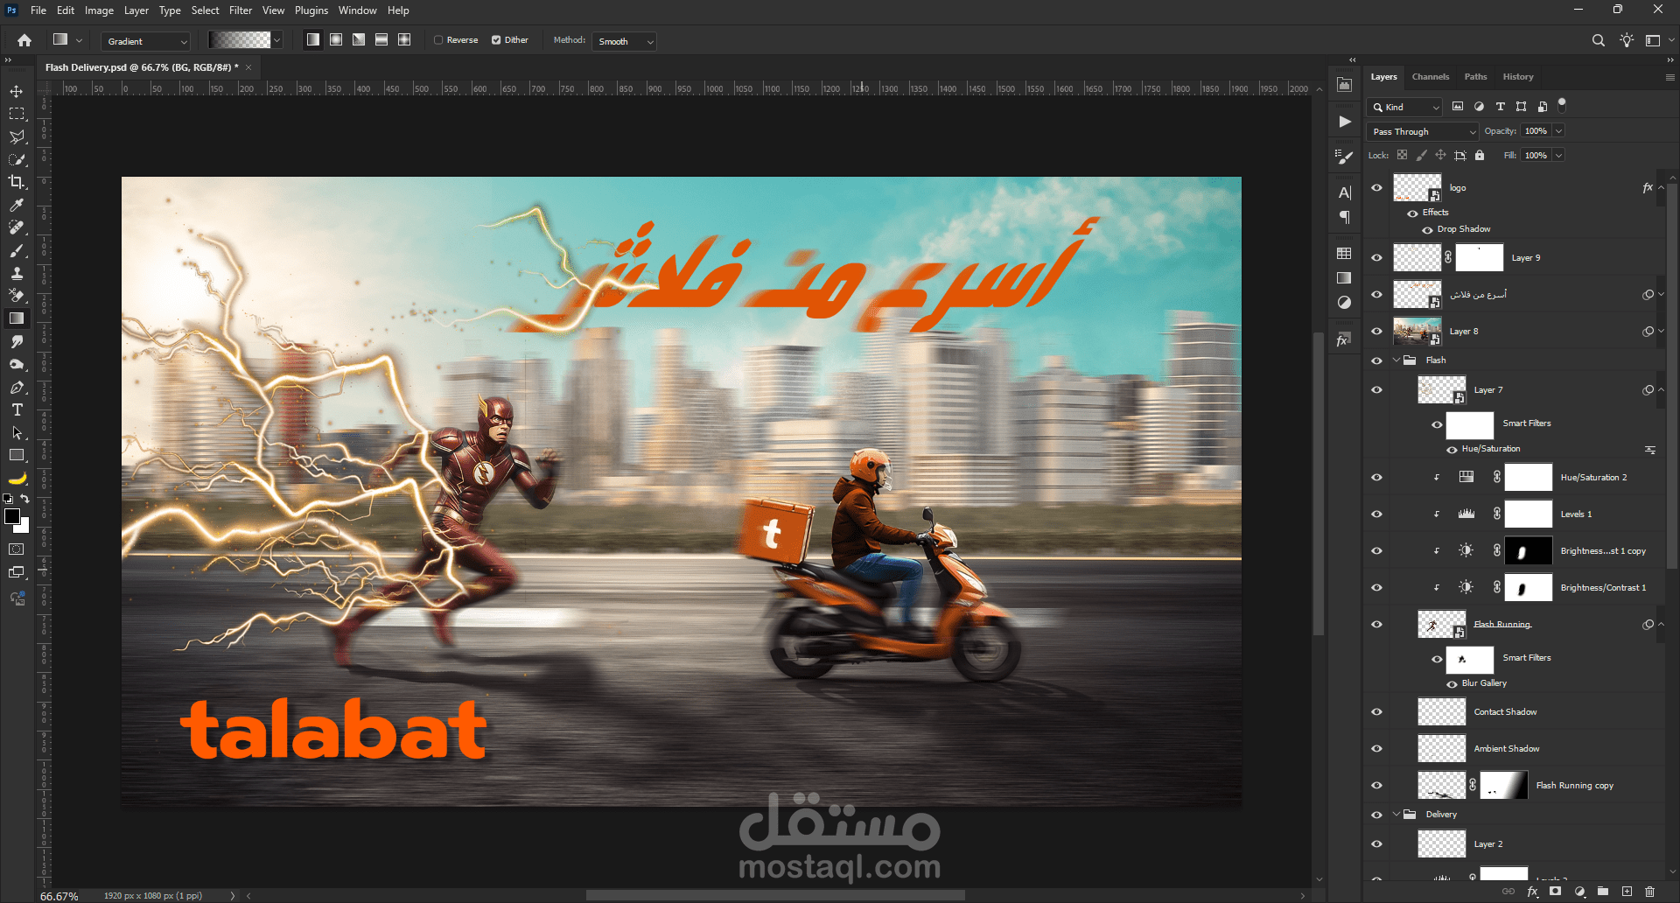Select the Move tool
1680x903 pixels.
pos(17,91)
